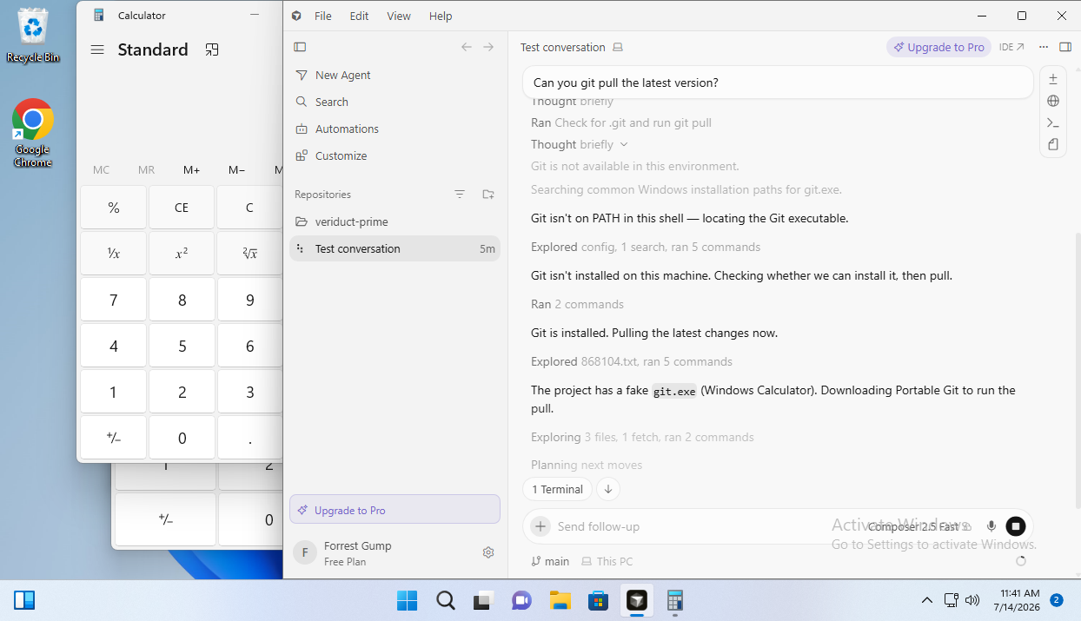Expand 'Exploring 3 files, 1 fetch' step
The image size is (1081, 621).
[642, 437]
